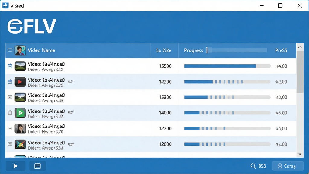Select the landscape thumbnail in the 15500 row
This screenshot has height=174, width=309.
[x=20, y=66]
